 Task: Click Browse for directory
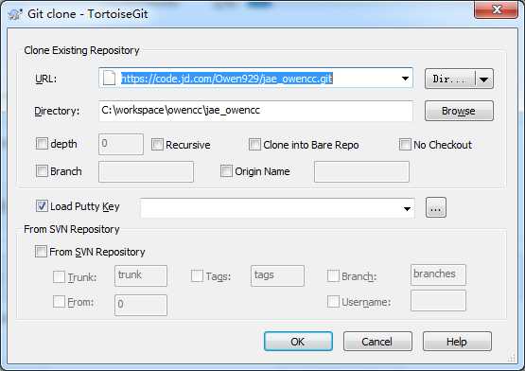459,111
